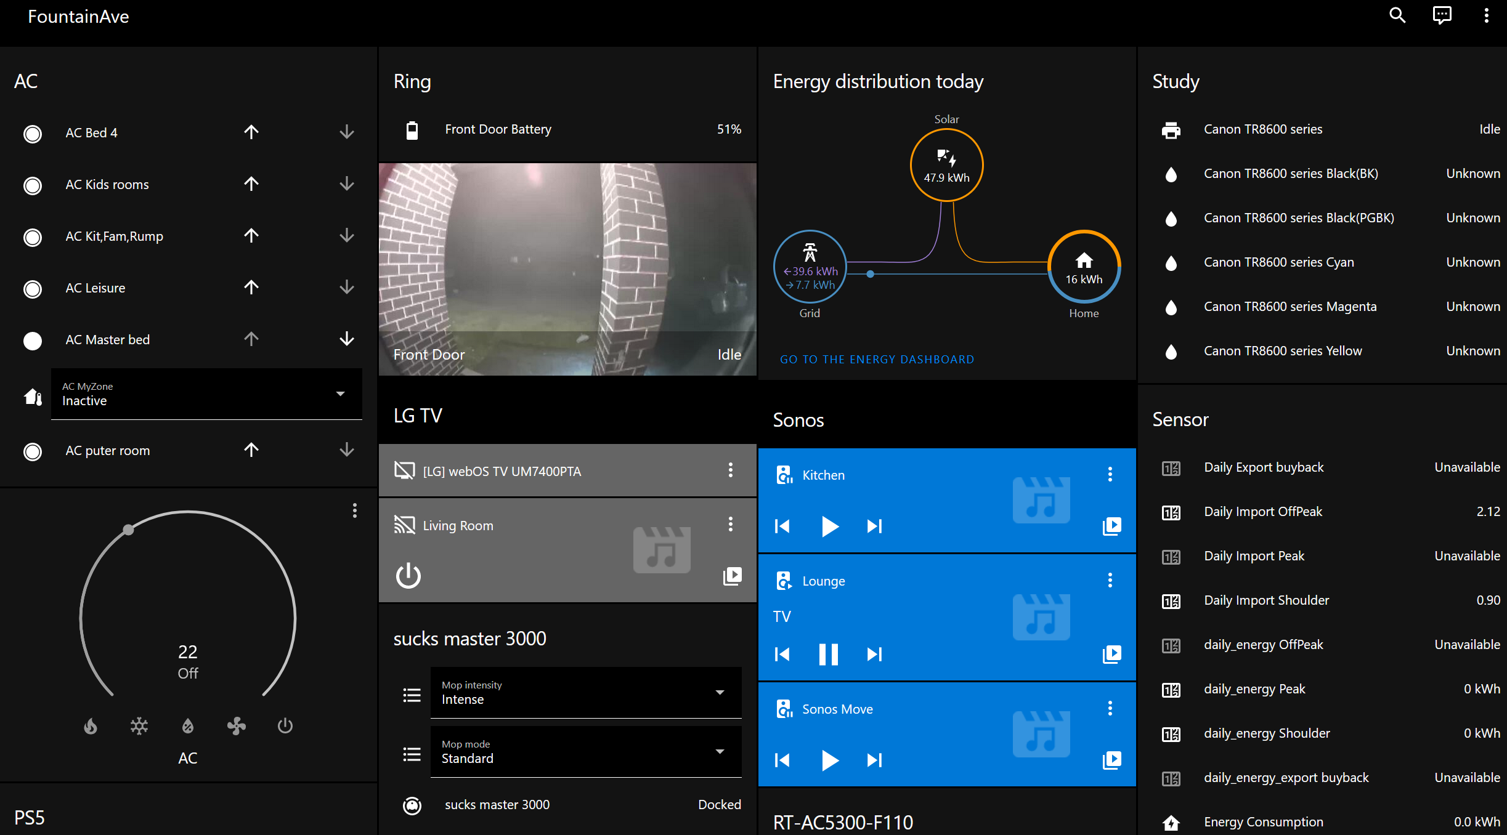This screenshot has height=835, width=1507.
Task: Open Living Room media player menu
Action: point(730,525)
